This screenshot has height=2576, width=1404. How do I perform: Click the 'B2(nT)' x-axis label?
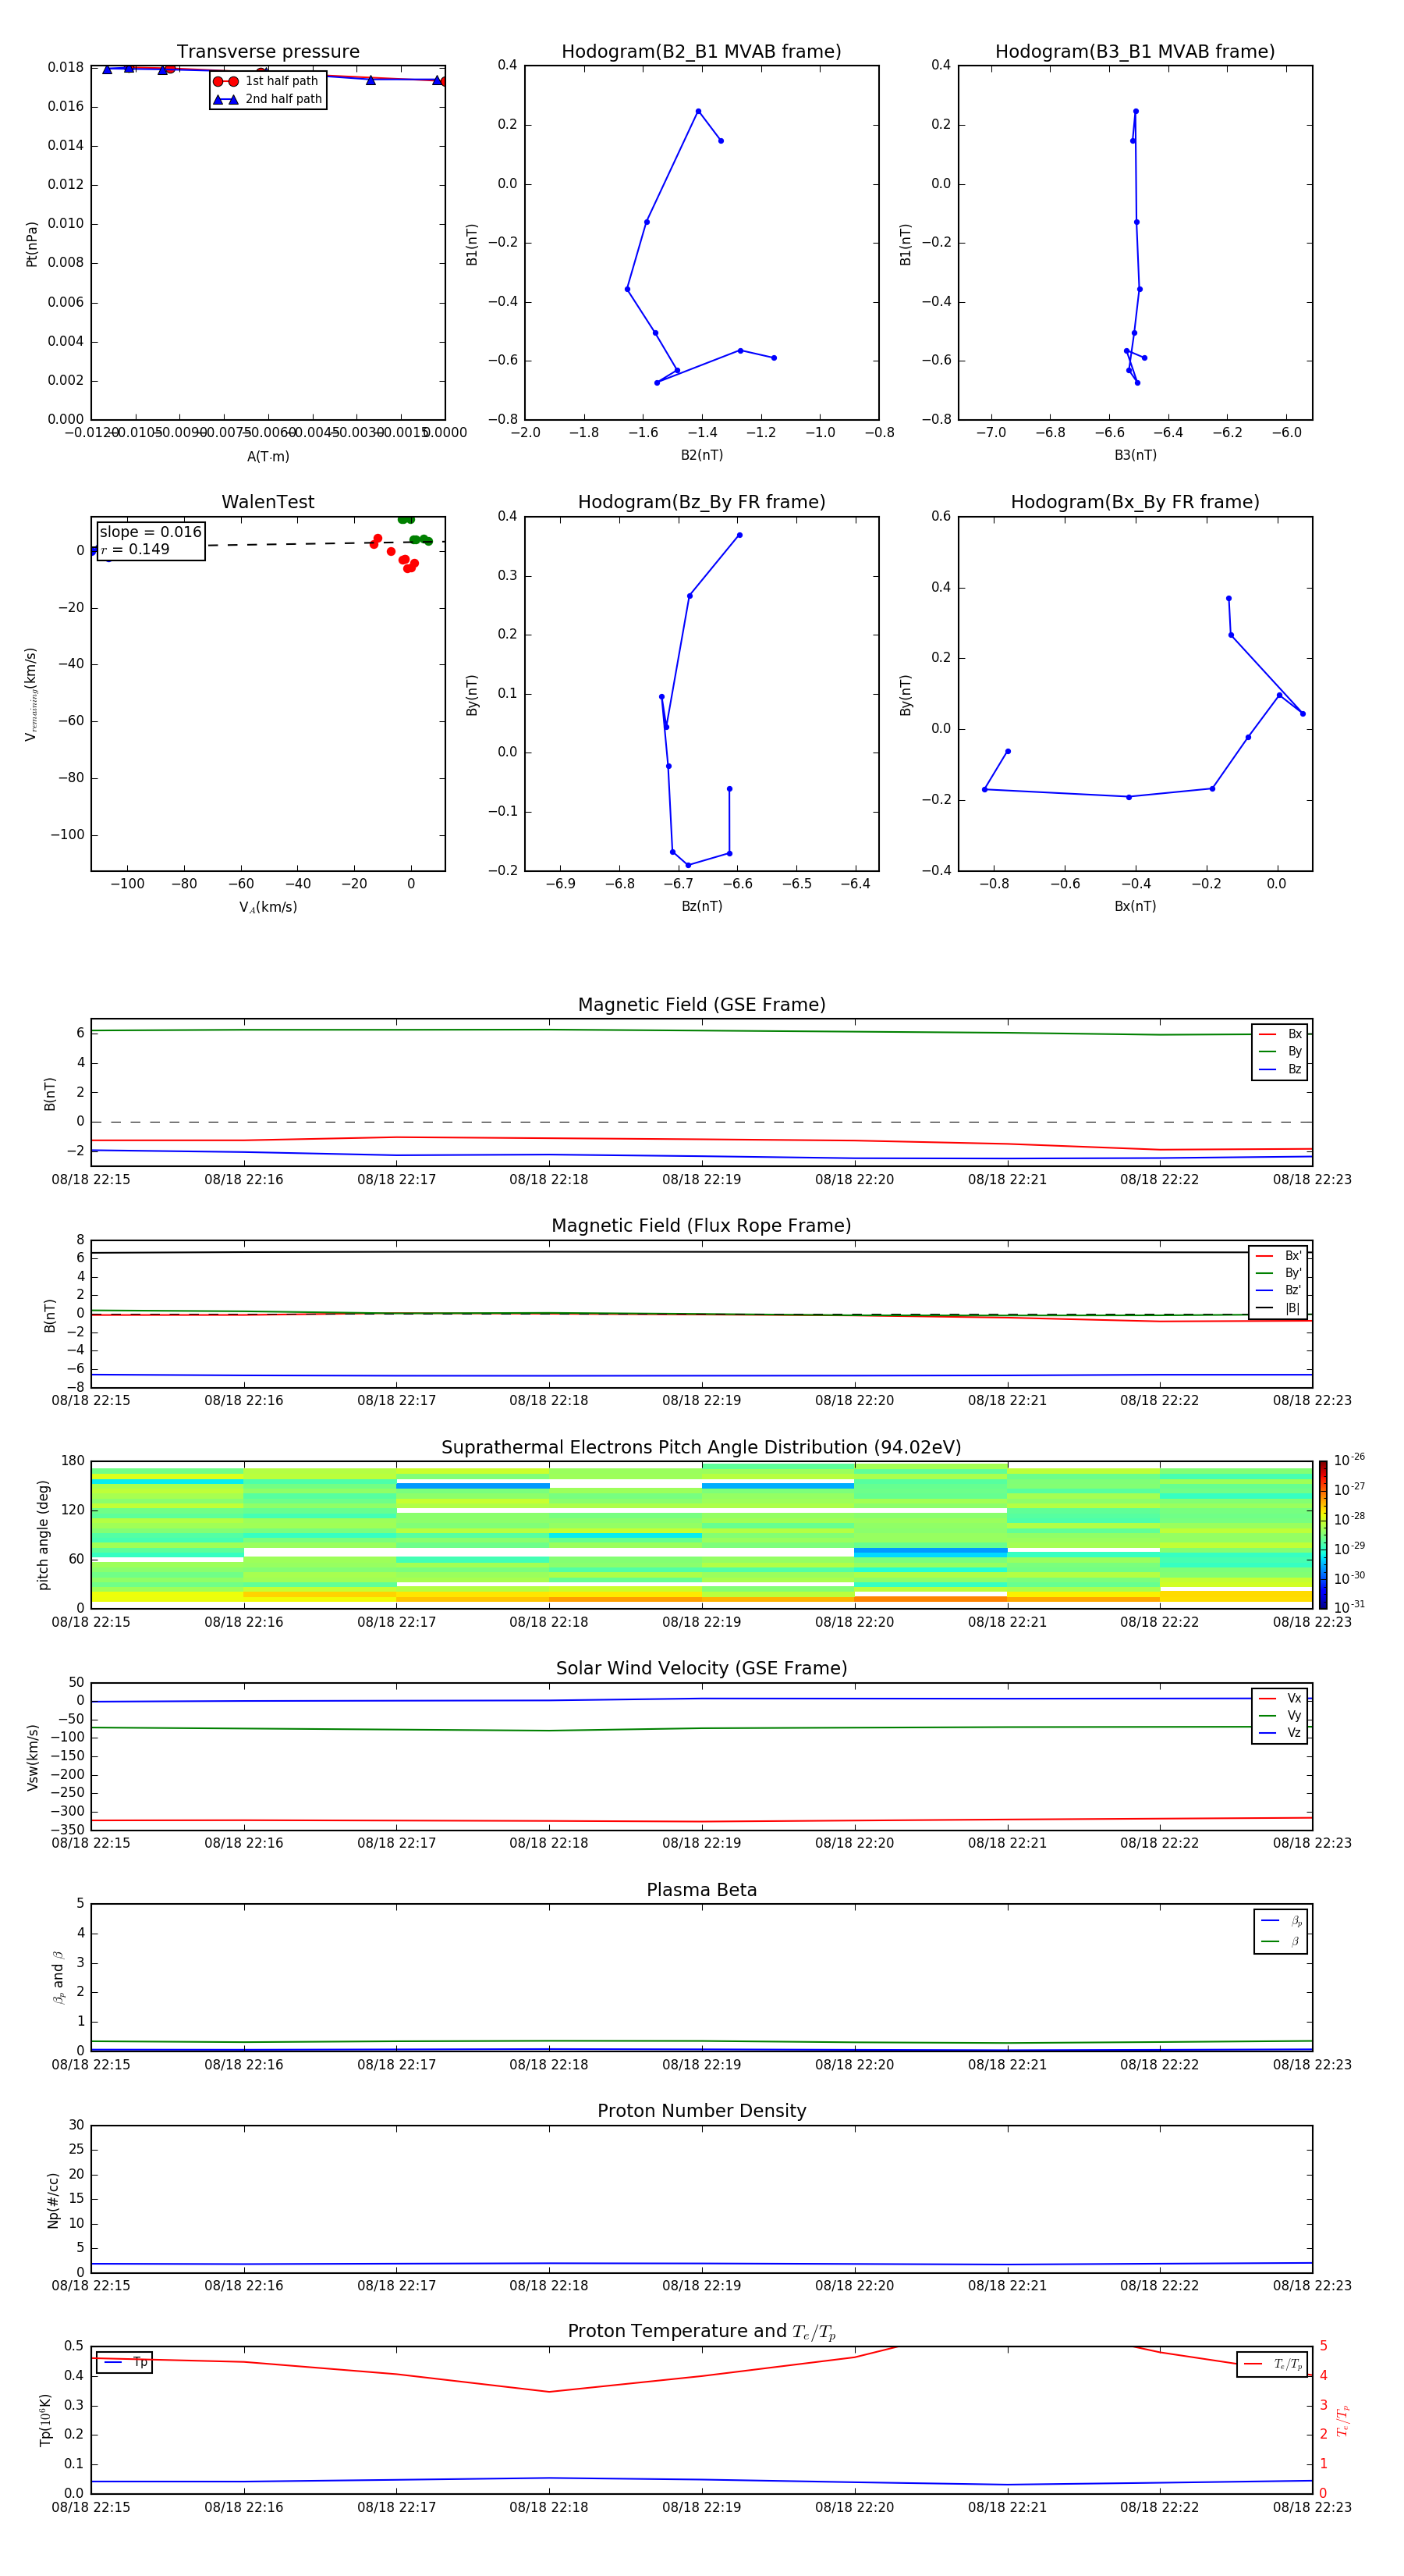click(x=701, y=455)
